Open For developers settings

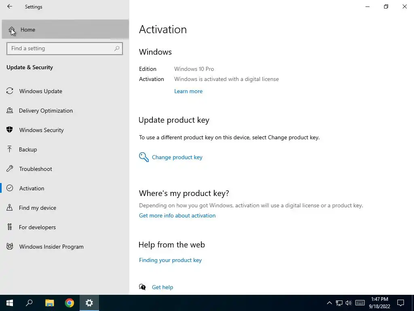(x=65, y=227)
